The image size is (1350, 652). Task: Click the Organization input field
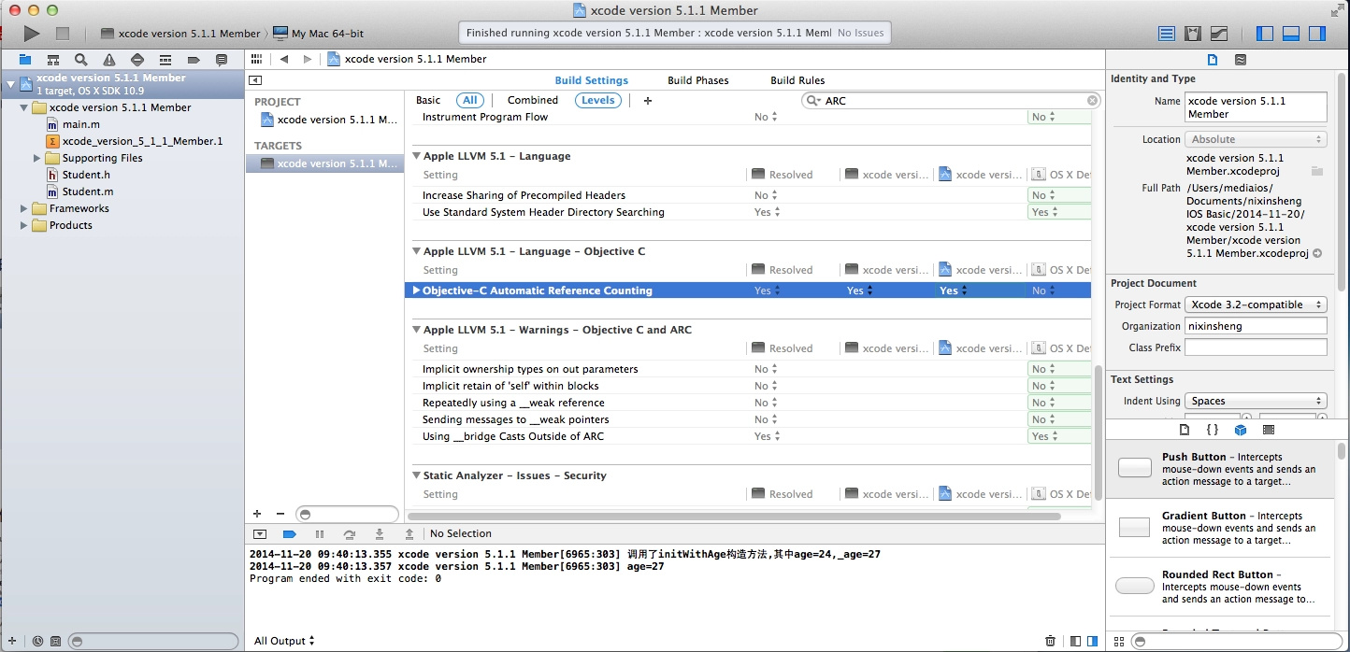[1256, 326]
